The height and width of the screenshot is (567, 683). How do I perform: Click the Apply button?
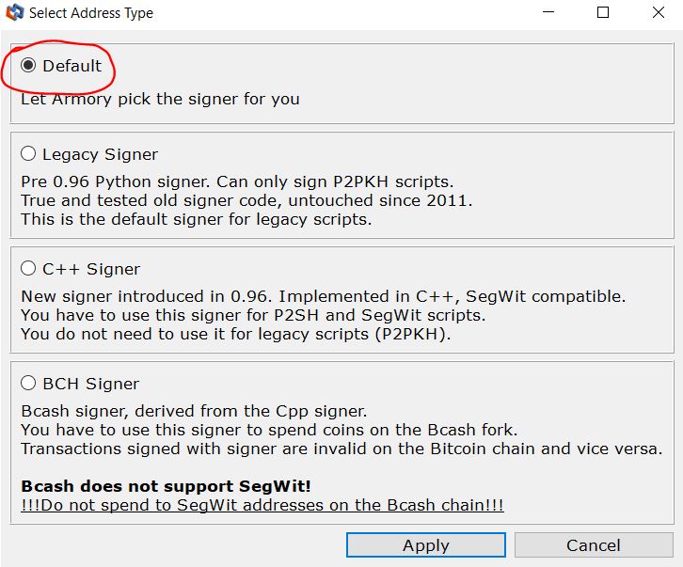pyautogui.click(x=425, y=544)
